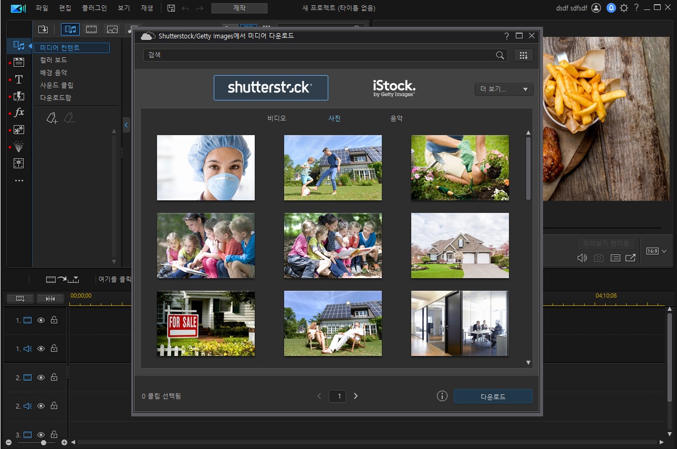
Task: Toggle visibility of video track 2
Action: (x=41, y=377)
